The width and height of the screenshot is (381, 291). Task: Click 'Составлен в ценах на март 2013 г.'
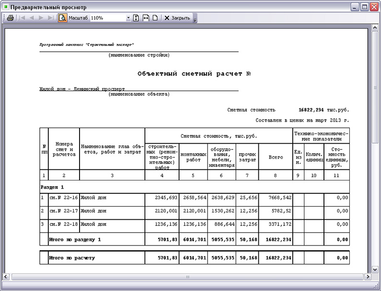(302, 120)
